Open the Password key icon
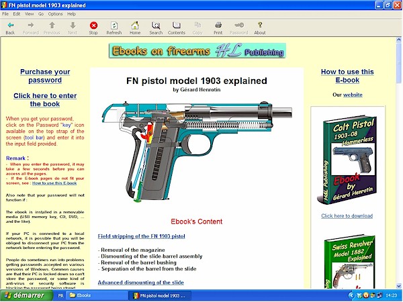 click(239, 26)
